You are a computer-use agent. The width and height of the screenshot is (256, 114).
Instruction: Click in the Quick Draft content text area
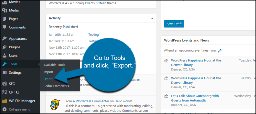pos(210,8)
